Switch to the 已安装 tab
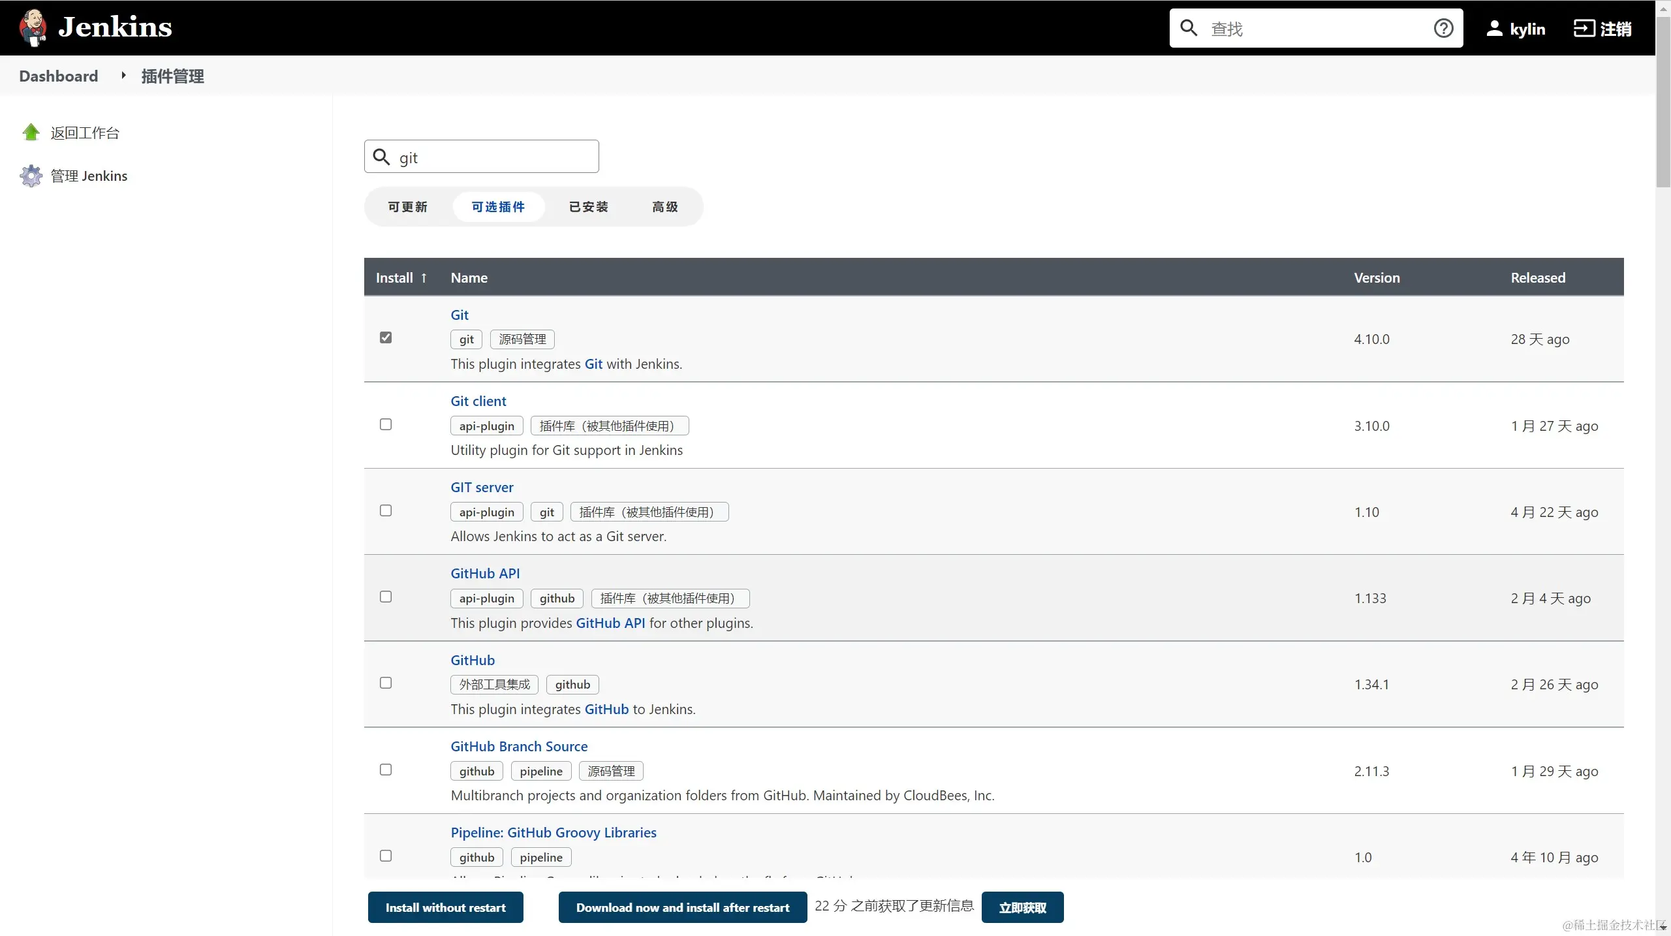The height and width of the screenshot is (936, 1671). pyautogui.click(x=588, y=207)
